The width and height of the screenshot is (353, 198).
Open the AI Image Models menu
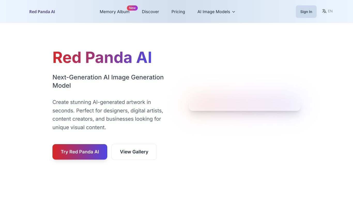pos(216,12)
